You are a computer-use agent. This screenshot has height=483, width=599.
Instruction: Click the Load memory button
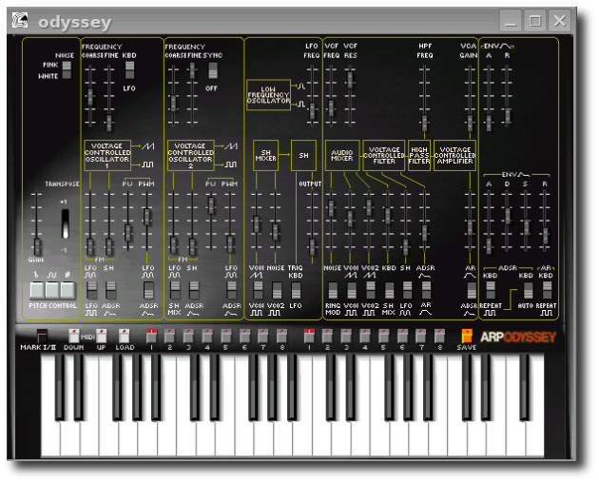point(124,336)
